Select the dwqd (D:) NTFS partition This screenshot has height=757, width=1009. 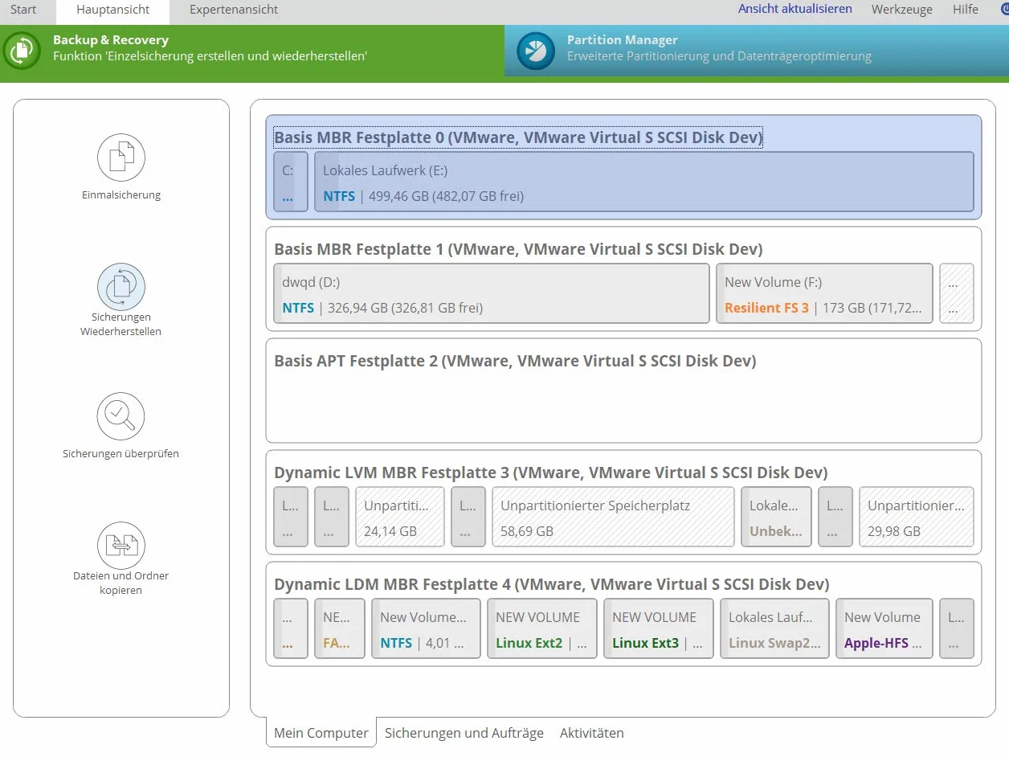point(492,293)
